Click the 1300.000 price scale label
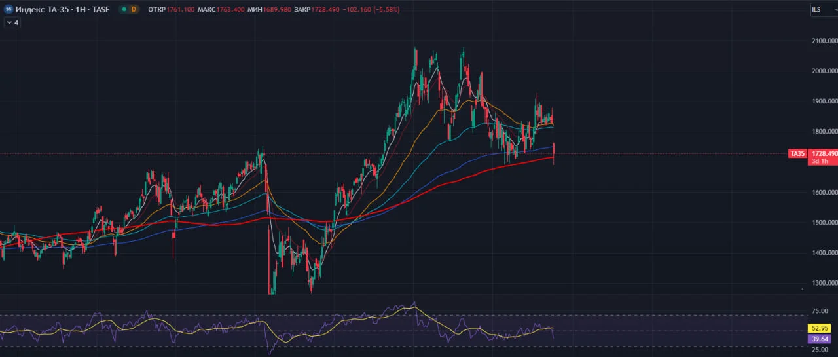Viewport: 838px width, 357px height. [x=824, y=284]
